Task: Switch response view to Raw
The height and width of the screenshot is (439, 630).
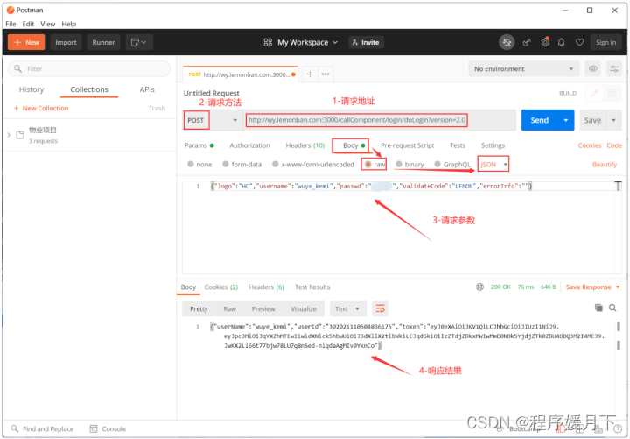Action: pos(229,308)
